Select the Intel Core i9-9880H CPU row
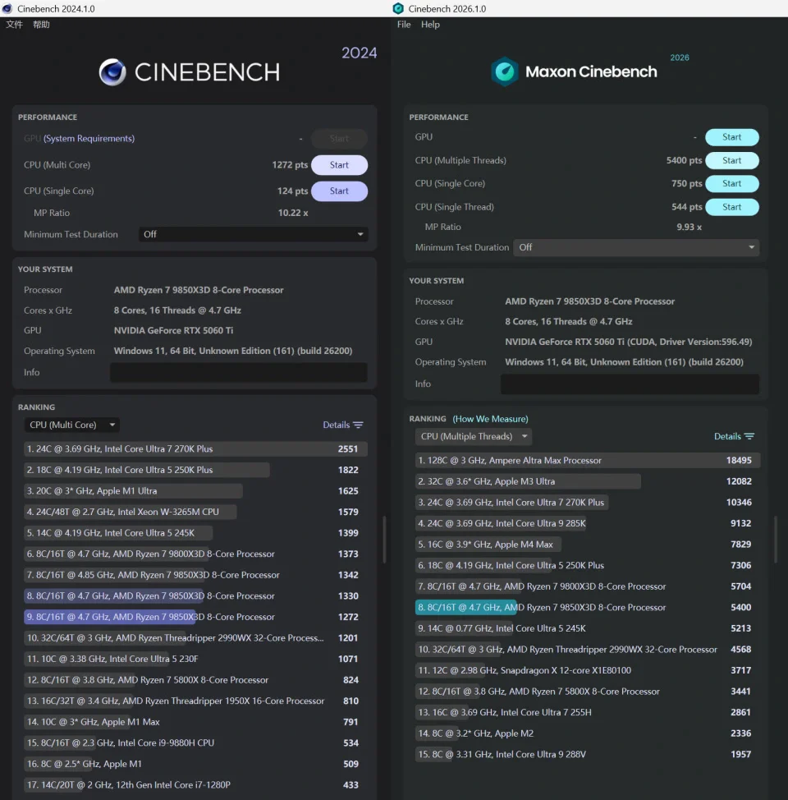Viewport: 788px width, 800px height. pos(195,743)
